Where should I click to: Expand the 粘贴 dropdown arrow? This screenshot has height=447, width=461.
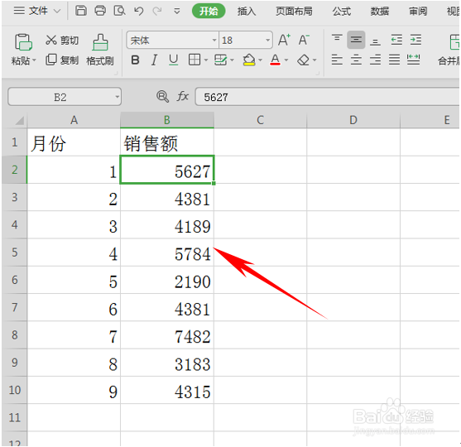pyautogui.click(x=35, y=60)
